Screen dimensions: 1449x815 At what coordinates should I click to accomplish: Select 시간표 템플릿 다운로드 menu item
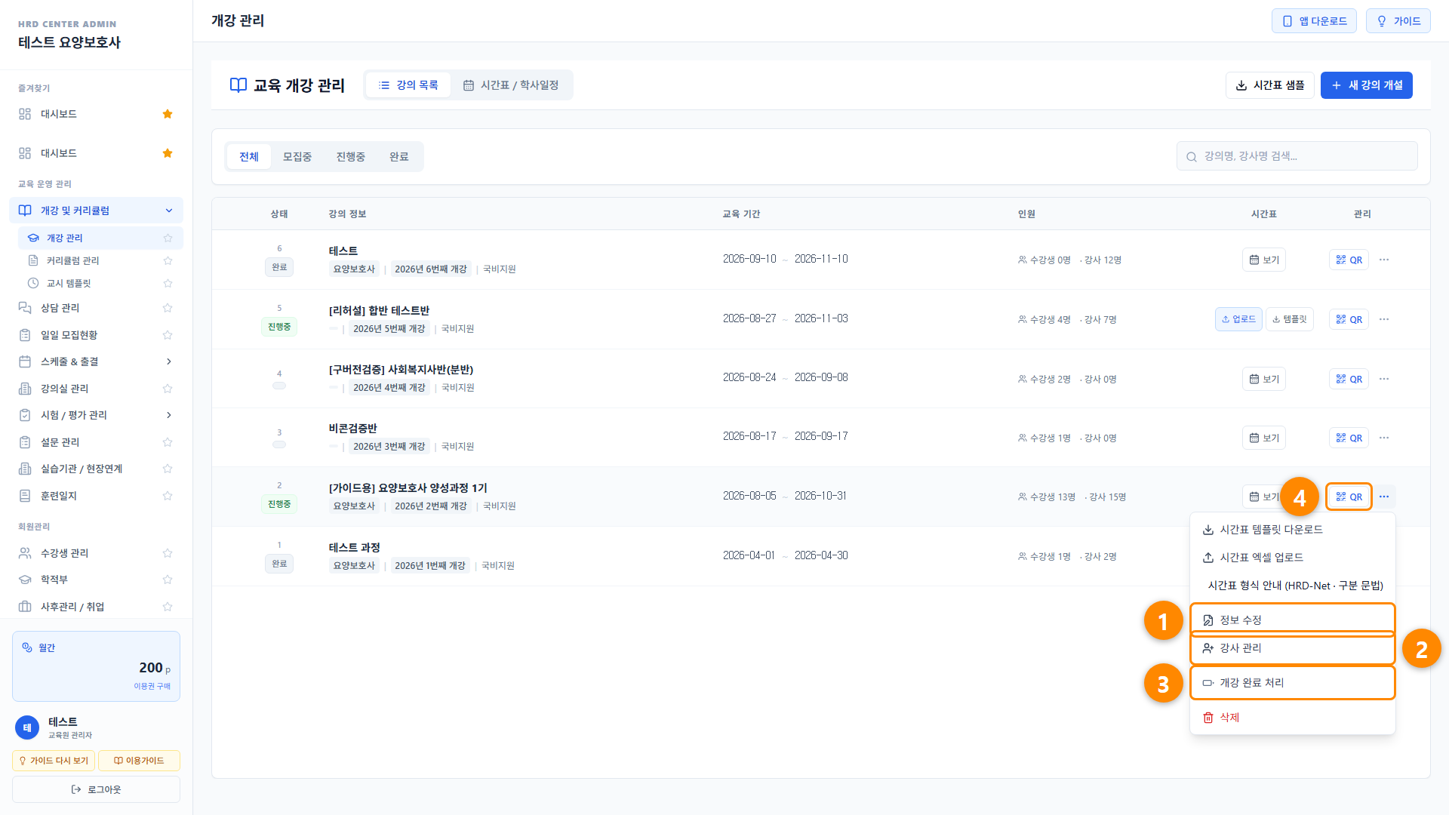[x=1292, y=530]
